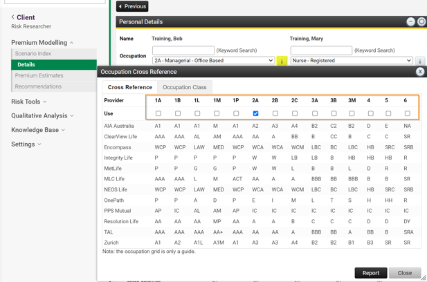
Task: Expand the Knowledge Base section
Action: [x=38, y=130]
